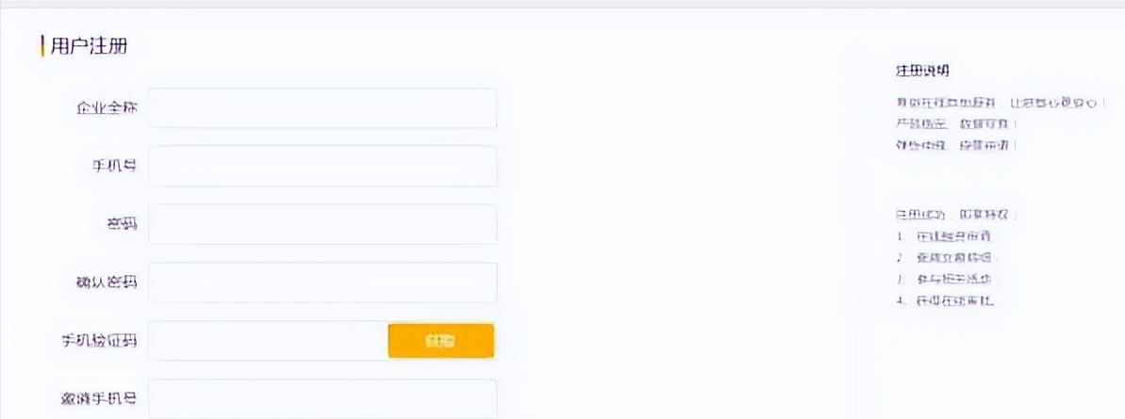The height and width of the screenshot is (419, 1125).
Task: Click the first line under 注册说明
Action: point(999,104)
